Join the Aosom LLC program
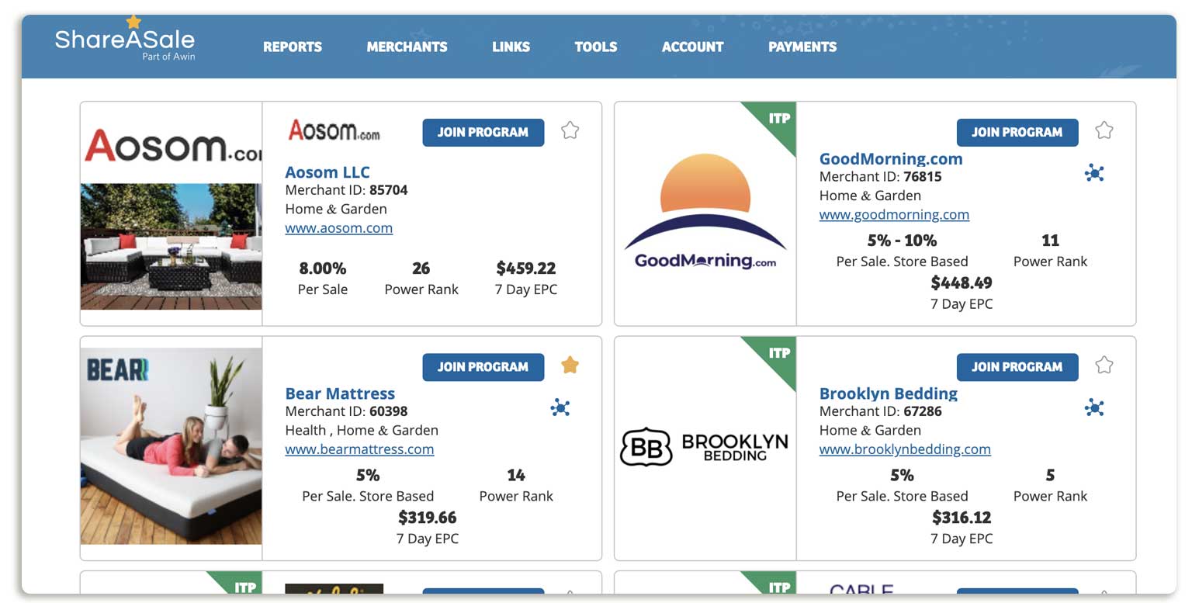This screenshot has height=603, width=1192. 483,132
